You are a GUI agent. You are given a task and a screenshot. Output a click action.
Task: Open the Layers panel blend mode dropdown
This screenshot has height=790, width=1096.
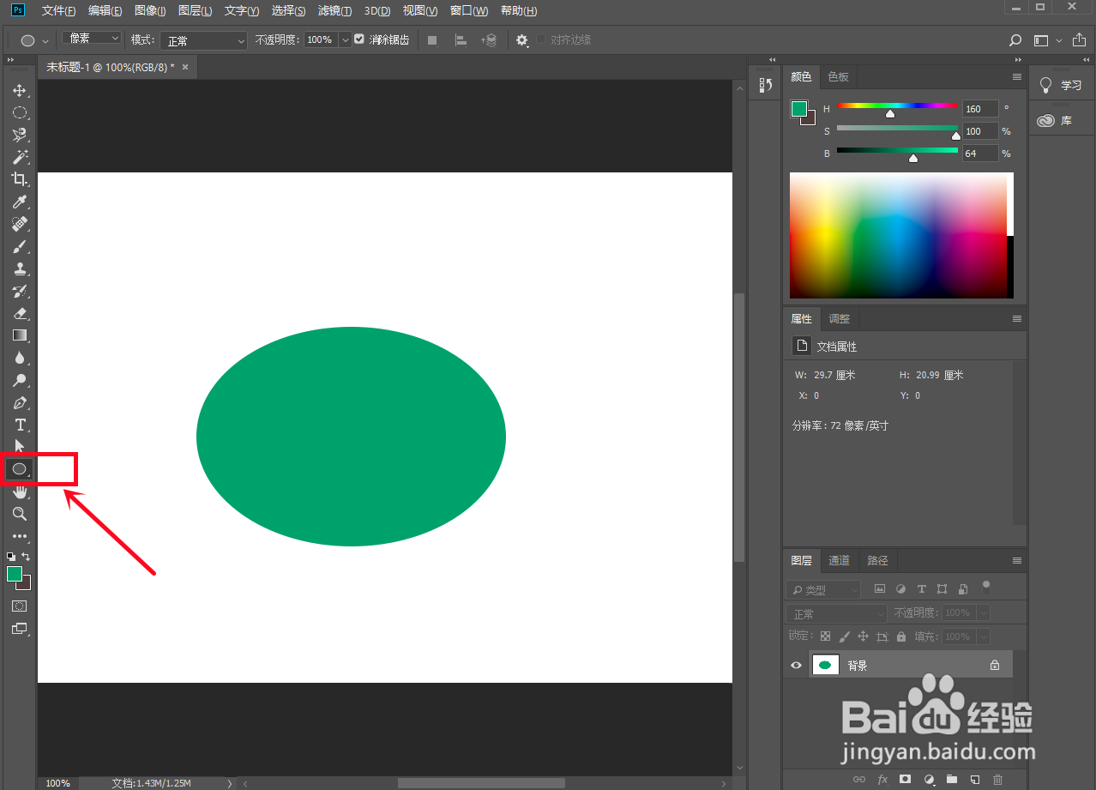coord(836,614)
